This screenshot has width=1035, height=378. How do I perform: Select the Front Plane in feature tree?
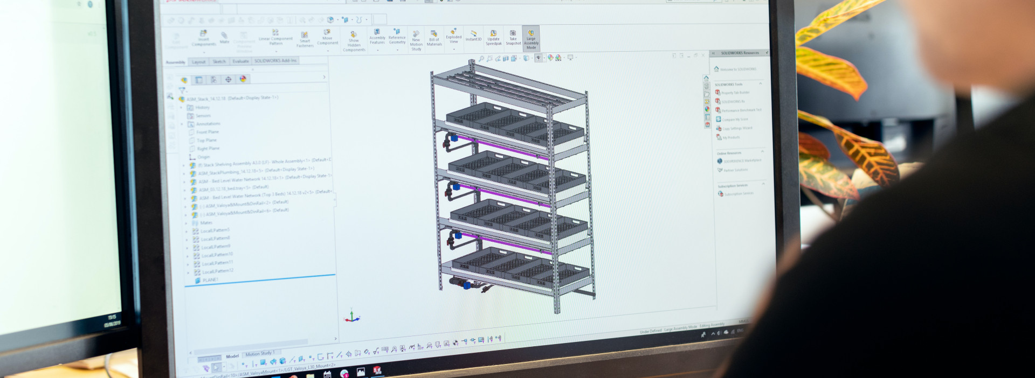coord(208,132)
